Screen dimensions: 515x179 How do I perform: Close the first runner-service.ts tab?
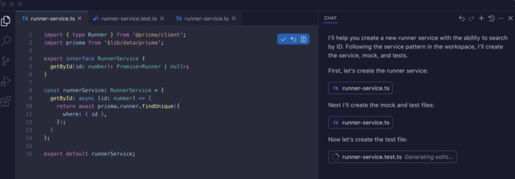coord(80,18)
